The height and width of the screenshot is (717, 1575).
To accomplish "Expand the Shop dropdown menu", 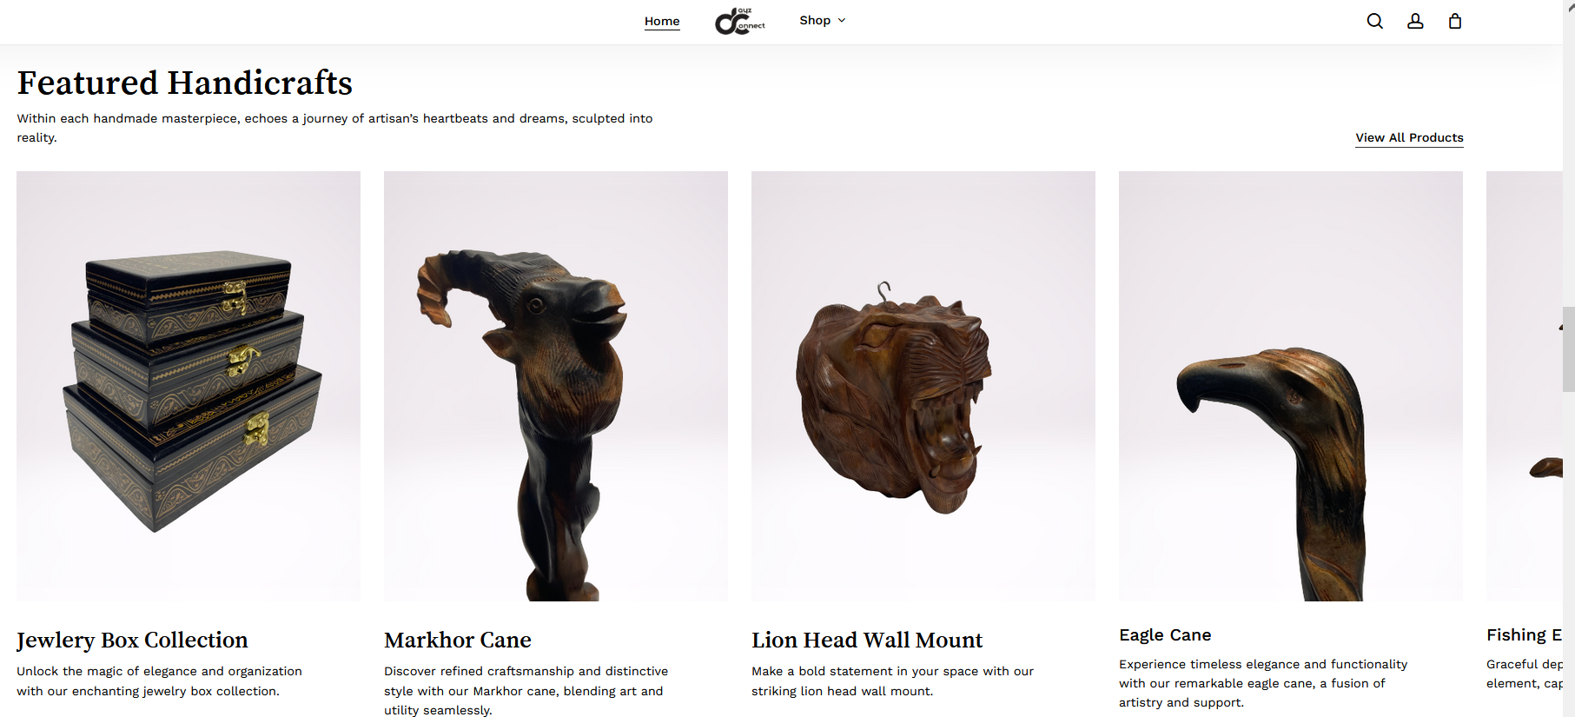I will pos(822,20).
